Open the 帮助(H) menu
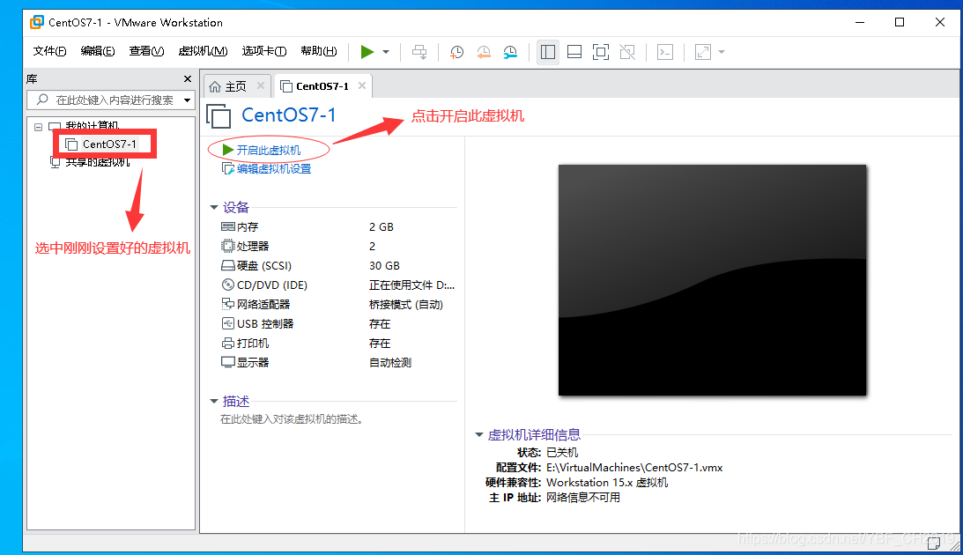This screenshot has width=963, height=555. (319, 51)
